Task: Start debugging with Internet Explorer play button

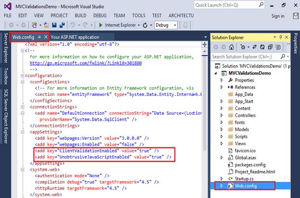Action: pos(100,25)
